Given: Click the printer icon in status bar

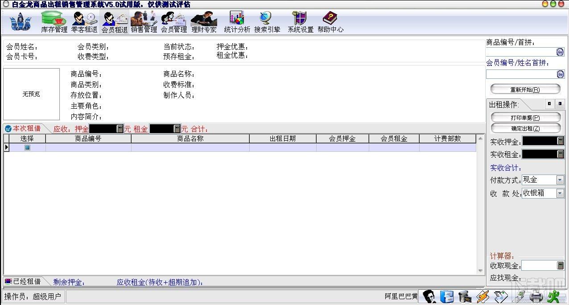Looking at the screenshot, I should pyautogui.click(x=536, y=297).
